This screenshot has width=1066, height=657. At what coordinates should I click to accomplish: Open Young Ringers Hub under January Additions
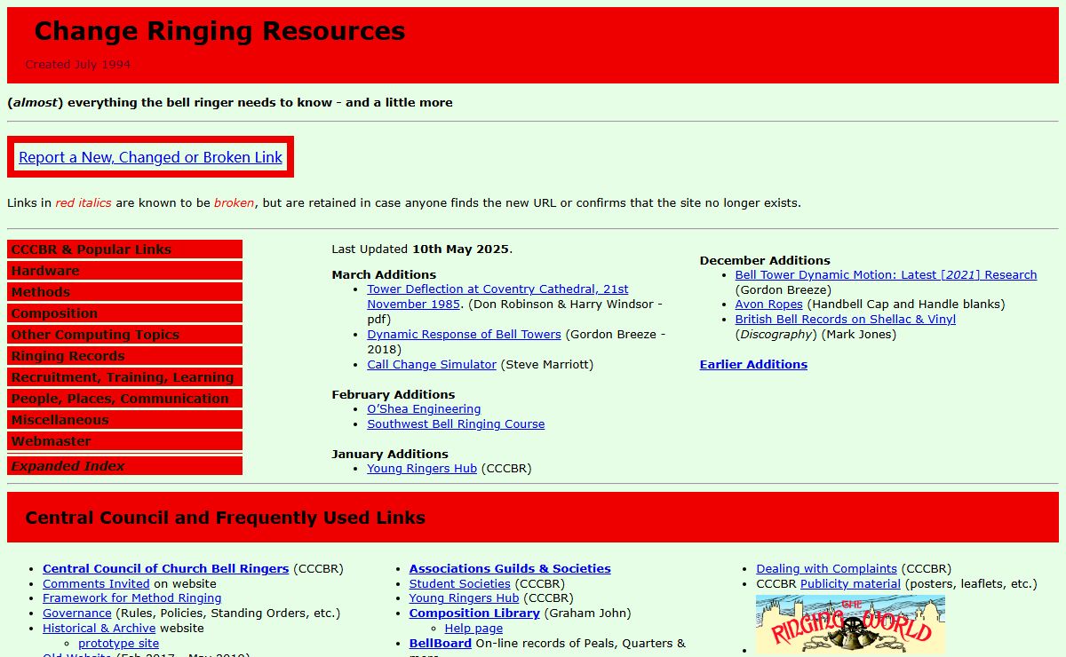(422, 468)
